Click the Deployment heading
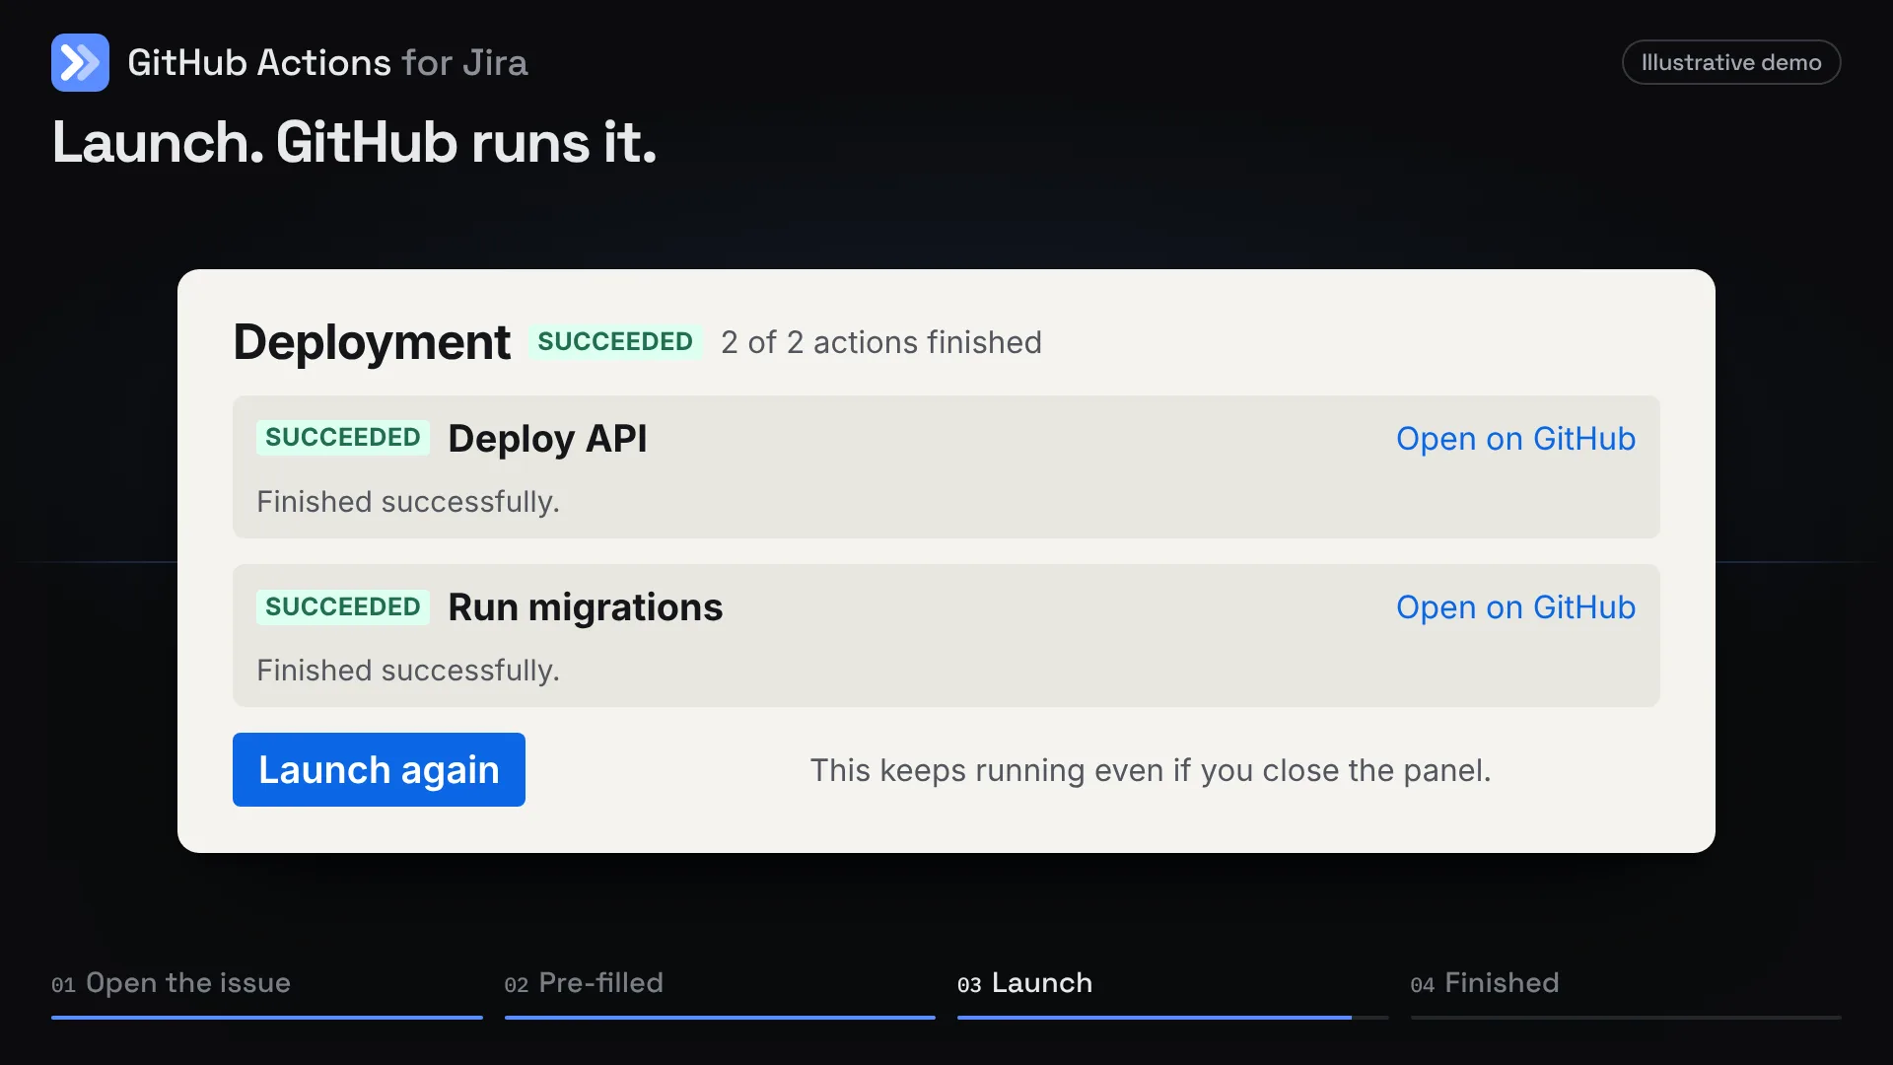 [x=372, y=342]
